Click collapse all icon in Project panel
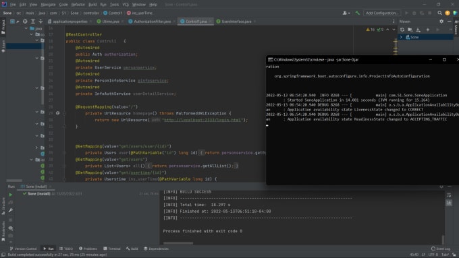The height and width of the screenshot is (258, 459). pos(40,22)
